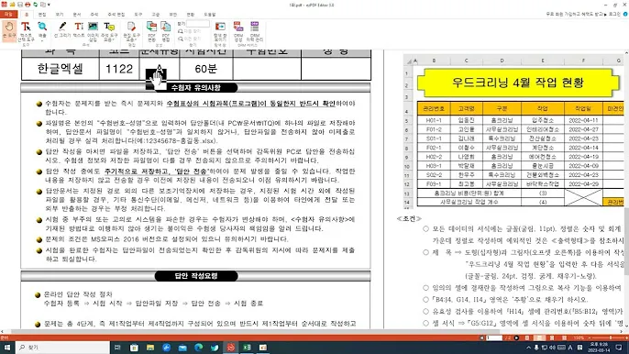629x354 pixels.
Task: Open the Windows Start menu
Action: point(7,348)
